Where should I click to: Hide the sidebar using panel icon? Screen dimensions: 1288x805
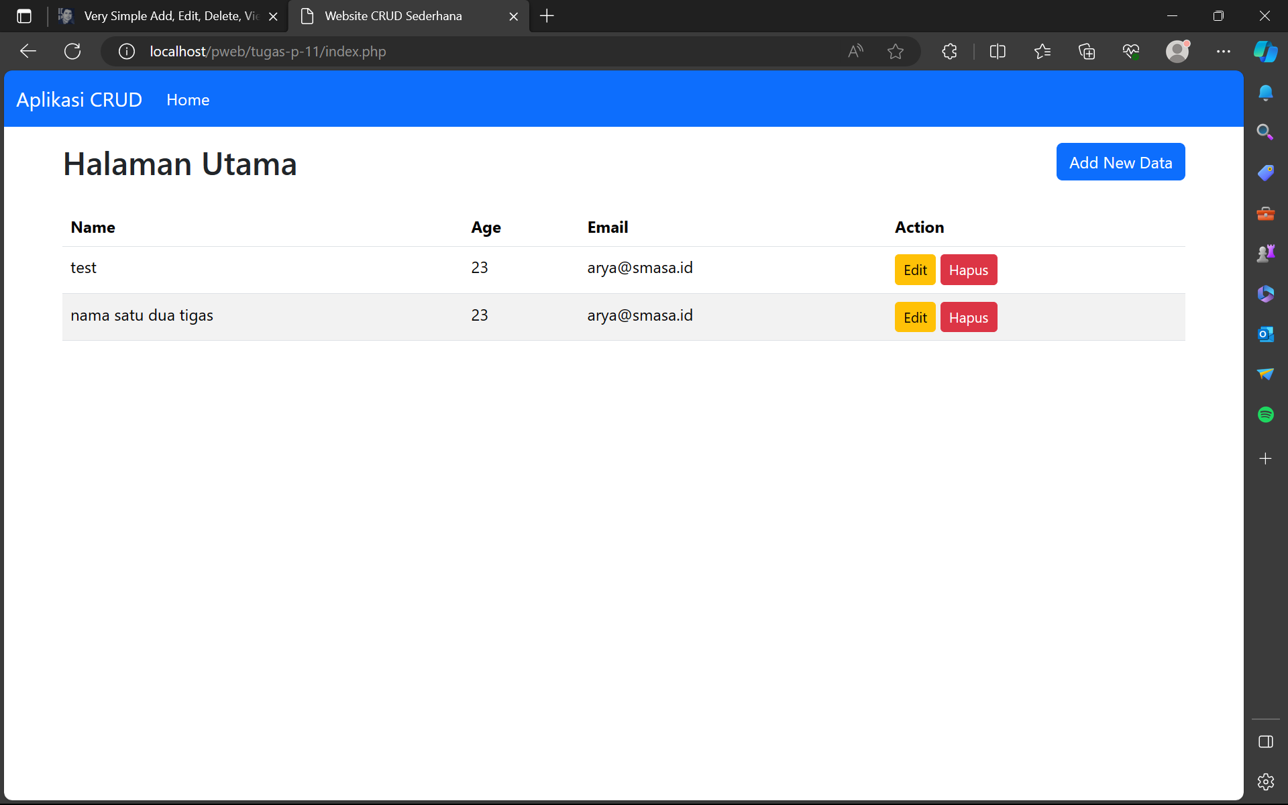coord(1265,742)
